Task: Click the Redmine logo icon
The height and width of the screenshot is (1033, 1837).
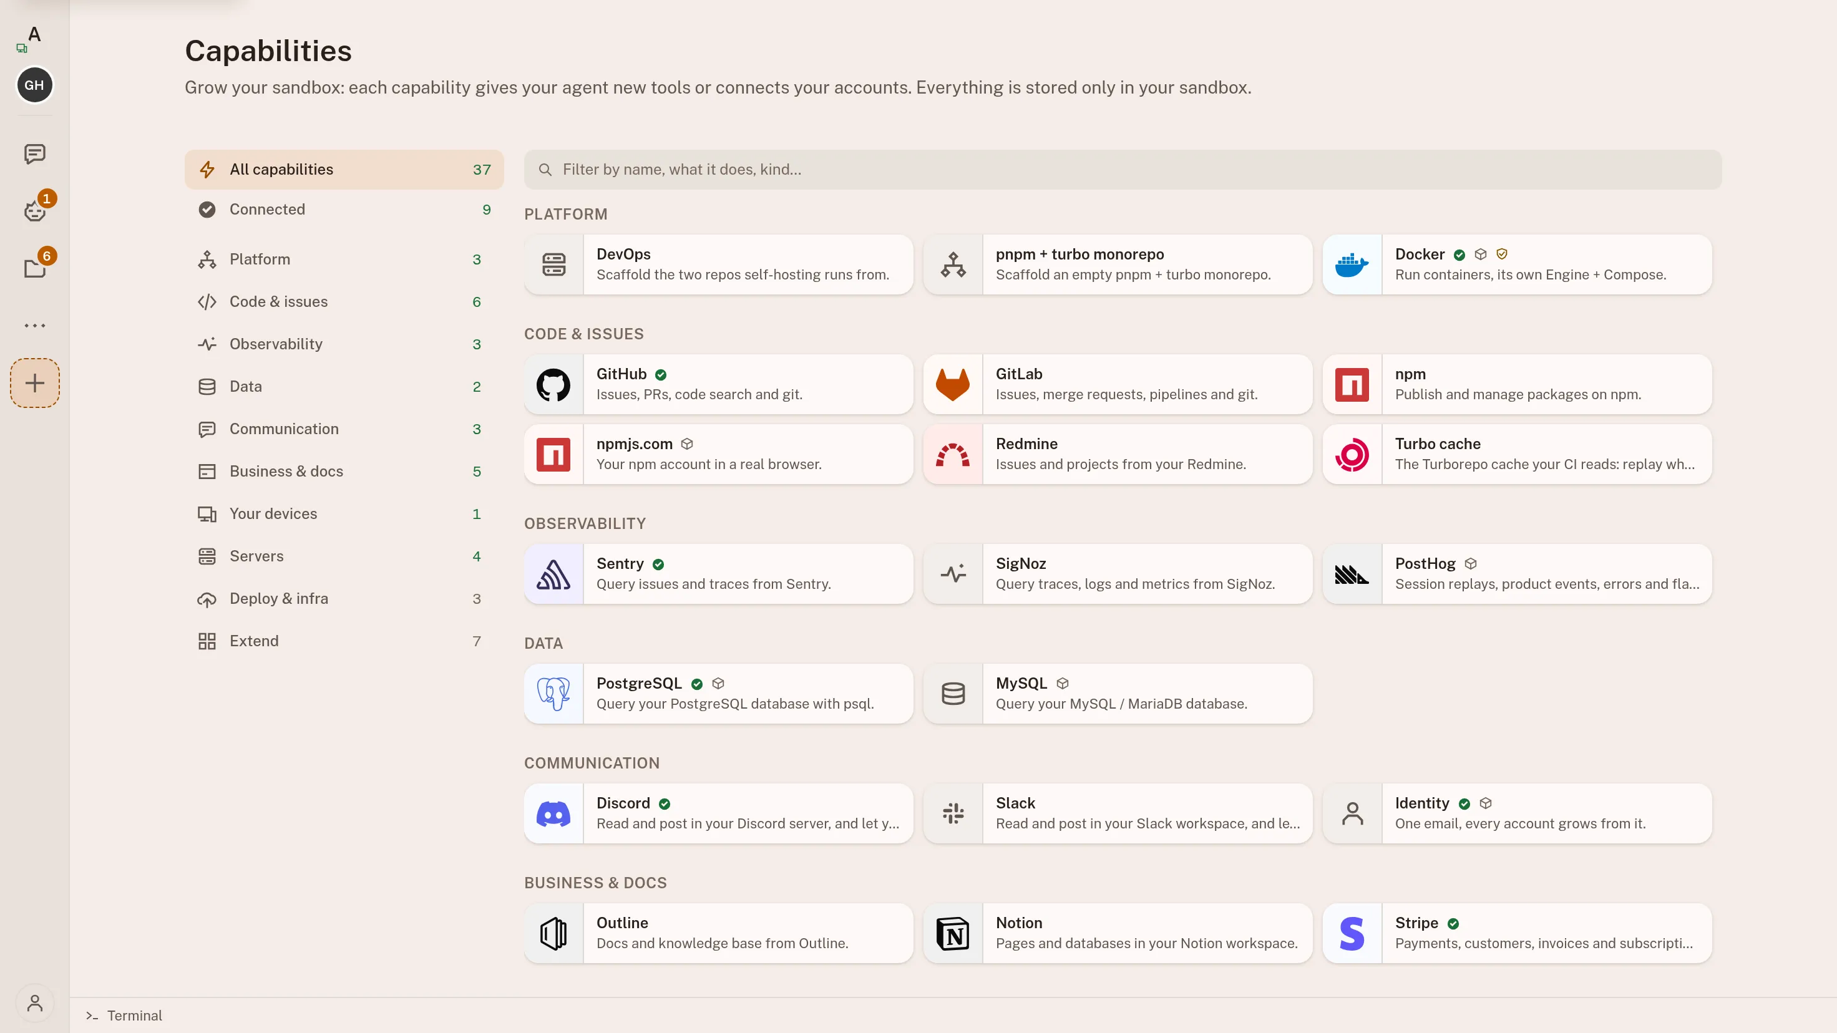Action: (x=953, y=454)
